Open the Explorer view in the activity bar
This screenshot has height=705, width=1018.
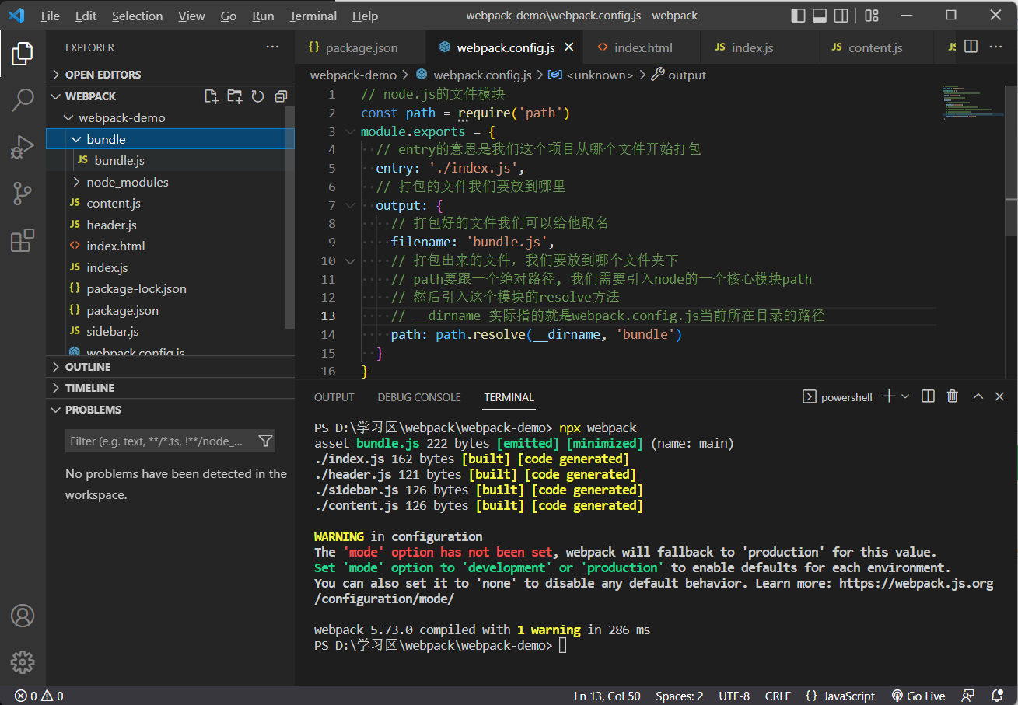click(x=23, y=54)
